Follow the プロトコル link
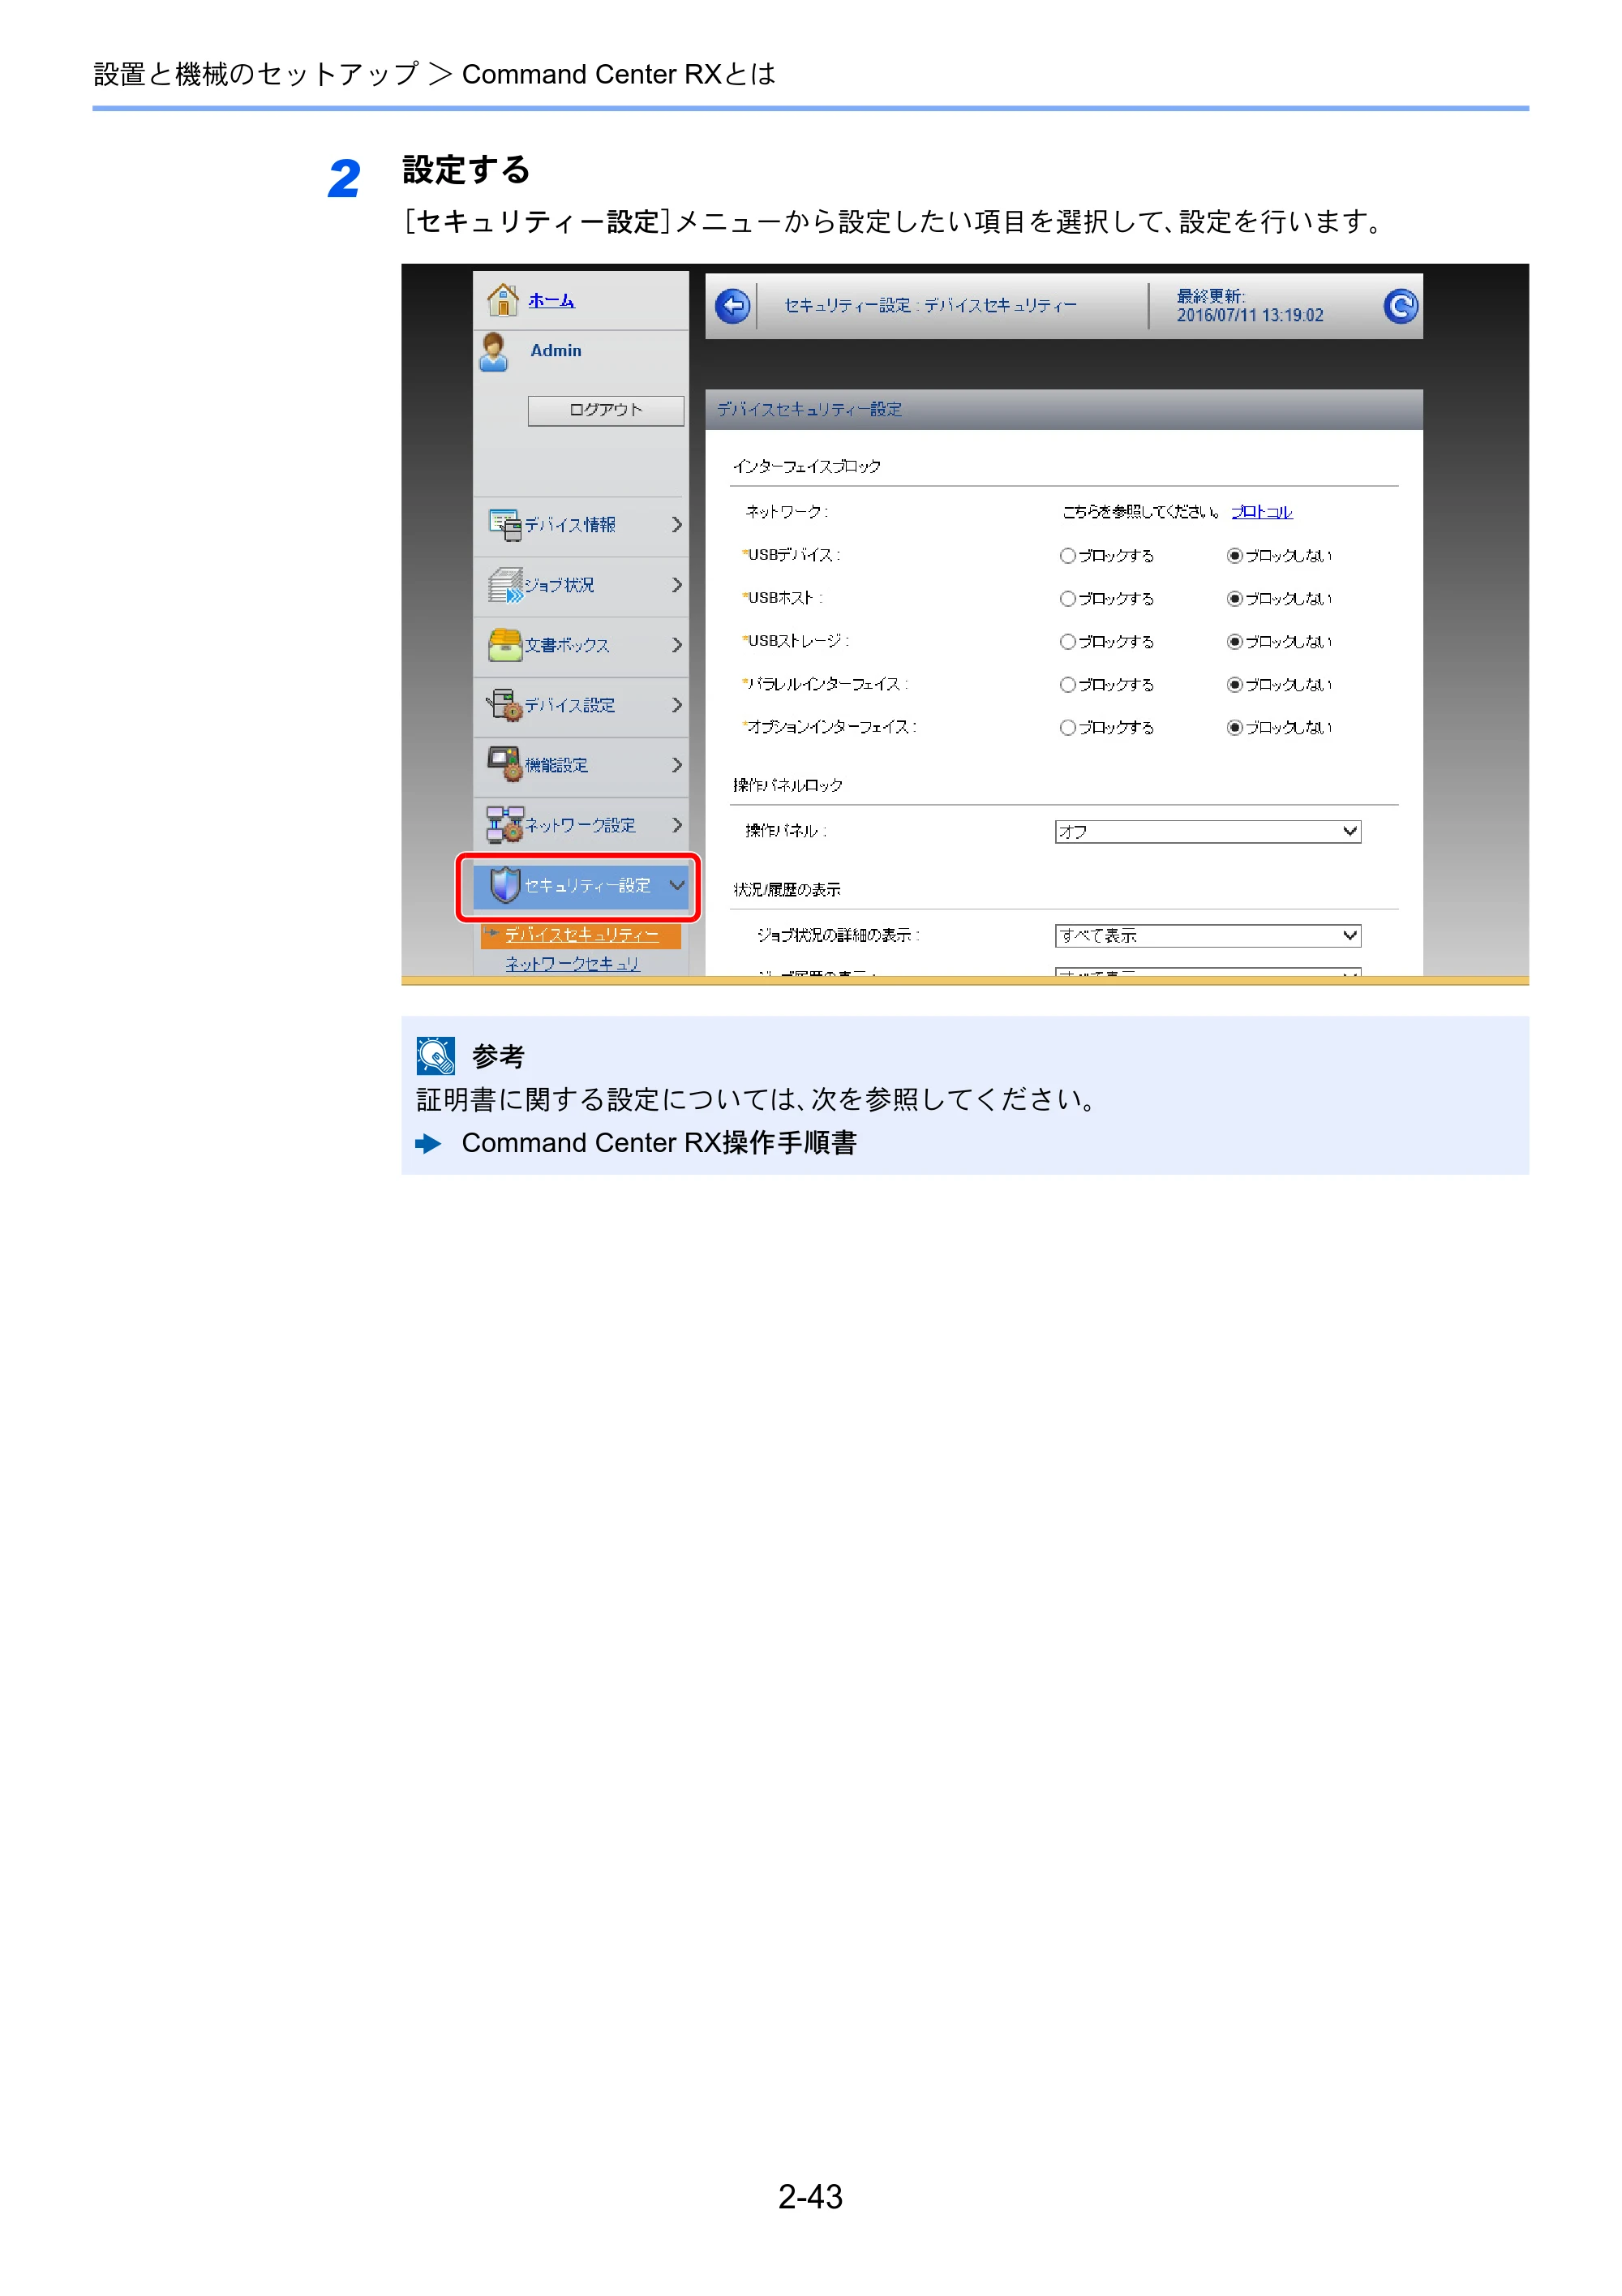Viewport: 1622px width, 2296px height. coord(1261,512)
